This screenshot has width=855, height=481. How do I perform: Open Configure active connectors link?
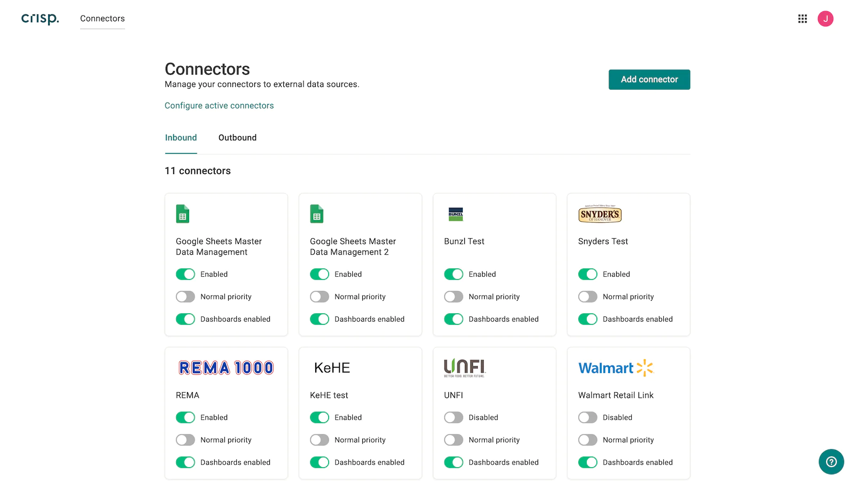[x=219, y=106]
